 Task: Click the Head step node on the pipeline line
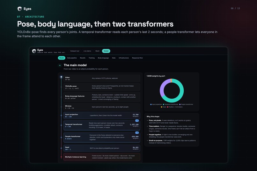pos(61,148)
